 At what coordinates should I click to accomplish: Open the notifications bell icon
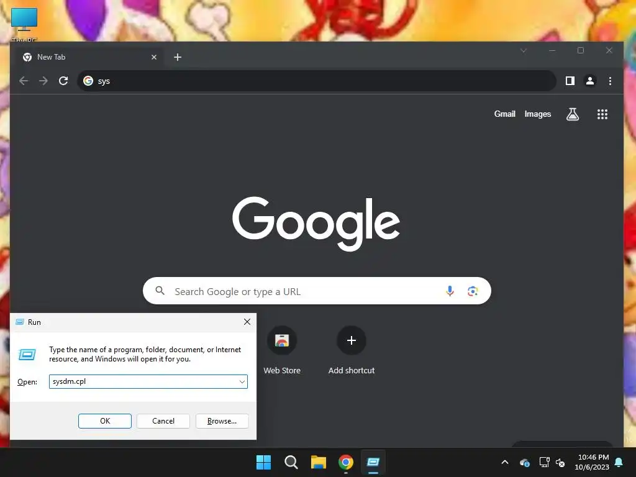pyautogui.click(x=619, y=462)
